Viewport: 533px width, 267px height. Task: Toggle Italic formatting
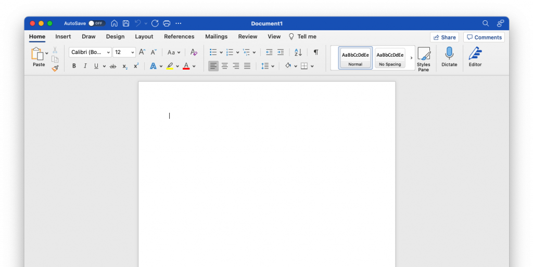85,66
